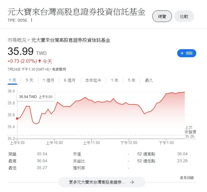Click the red up-arrow next to 今天

pos(40,61)
